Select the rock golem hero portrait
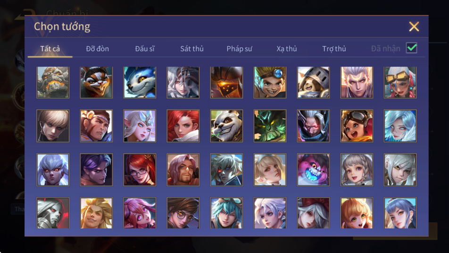 tap(53, 83)
